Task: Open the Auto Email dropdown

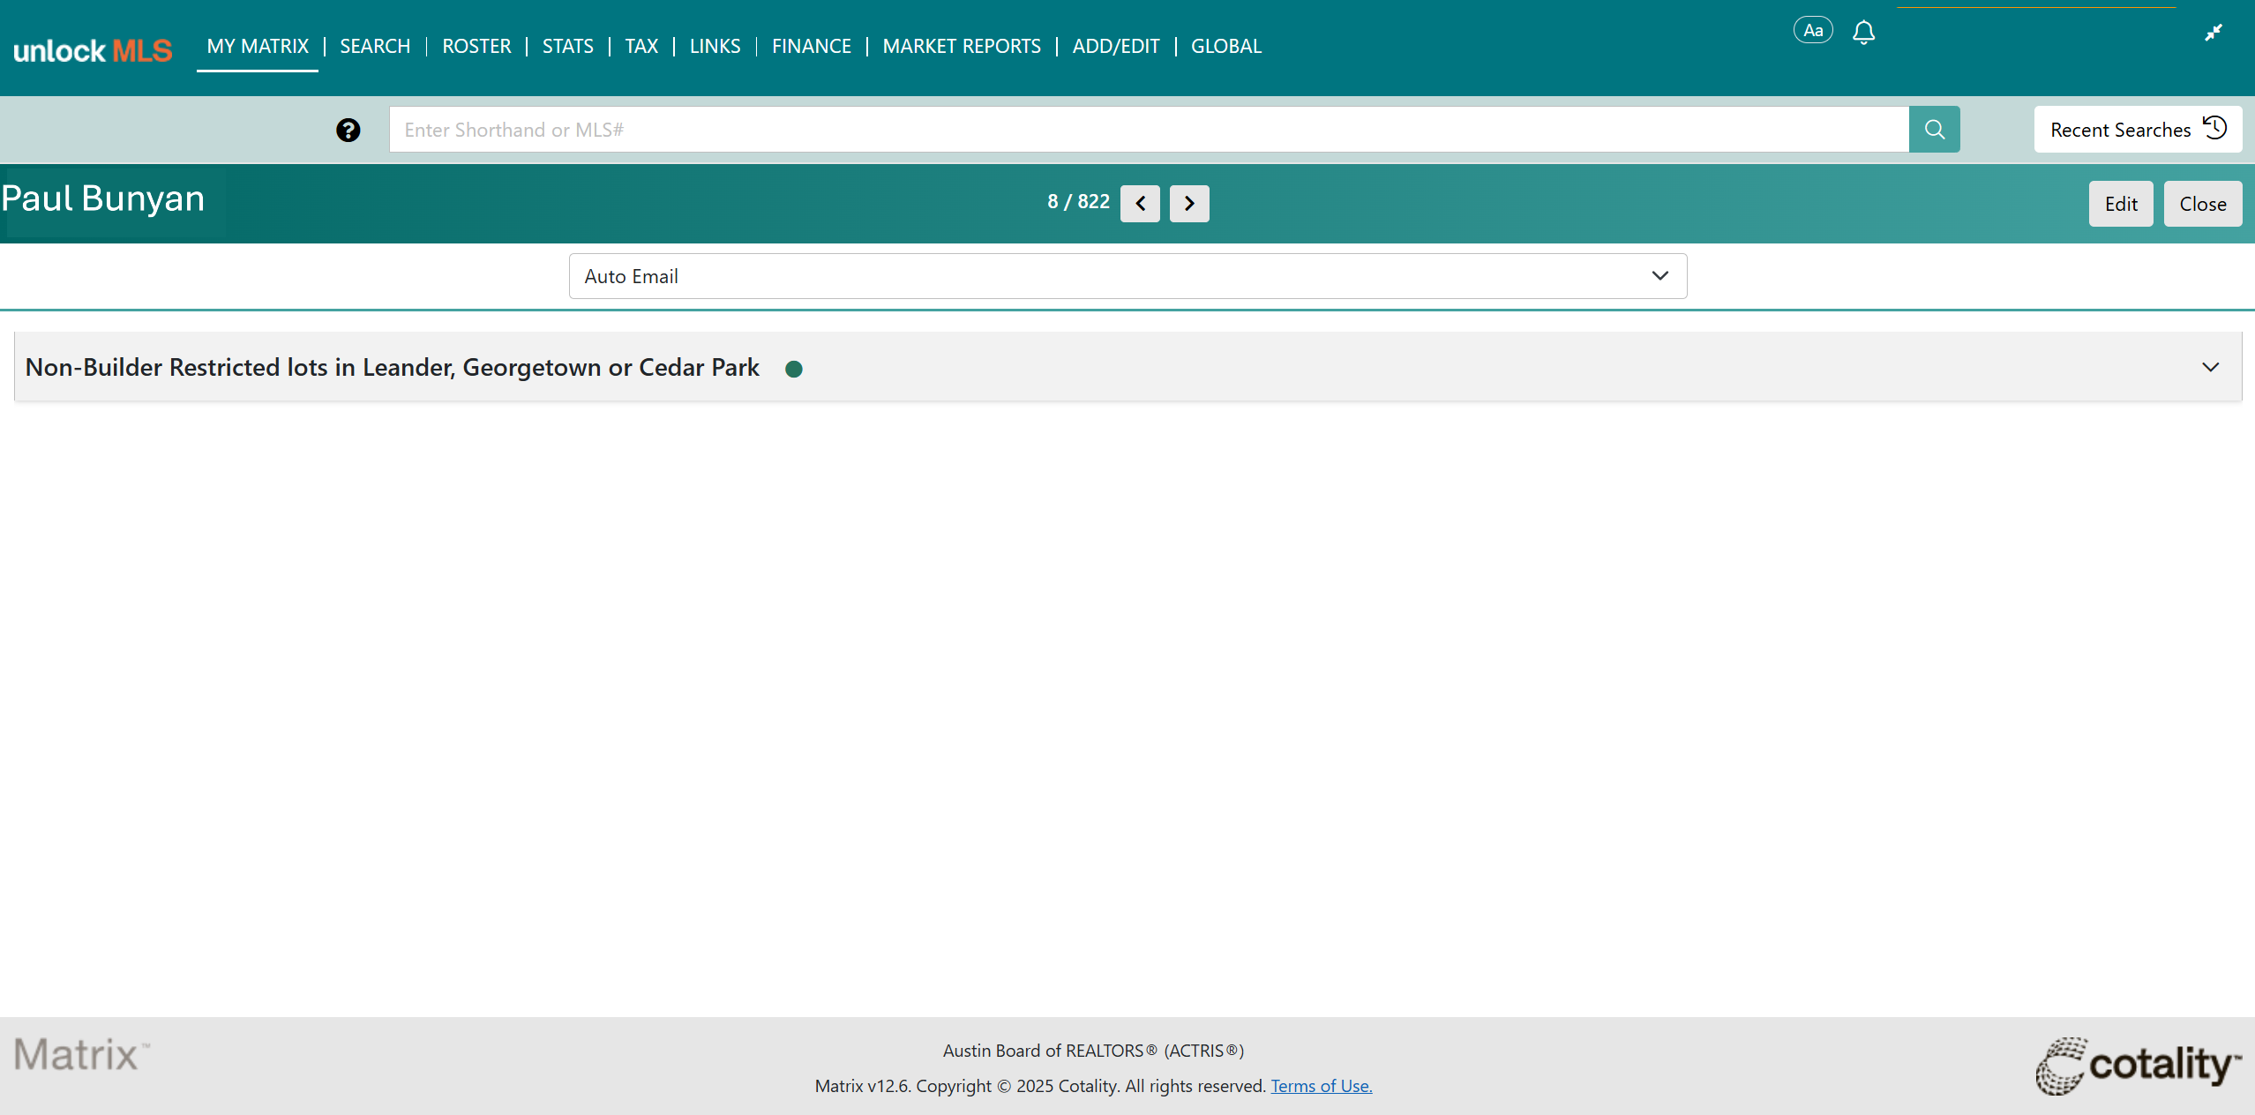Action: 1127,276
